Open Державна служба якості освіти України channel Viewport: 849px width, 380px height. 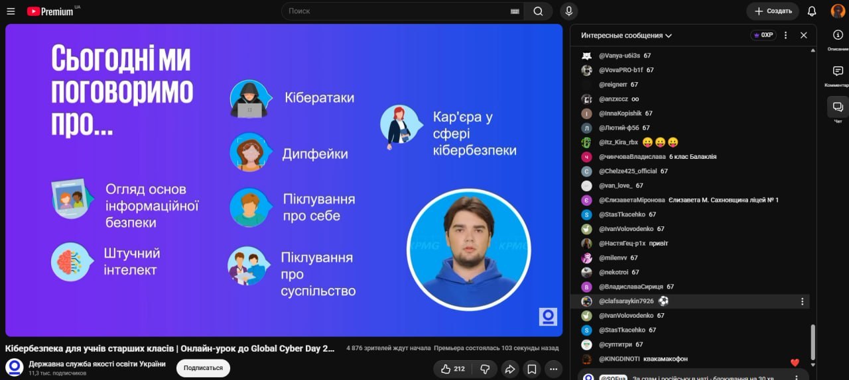click(97, 363)
